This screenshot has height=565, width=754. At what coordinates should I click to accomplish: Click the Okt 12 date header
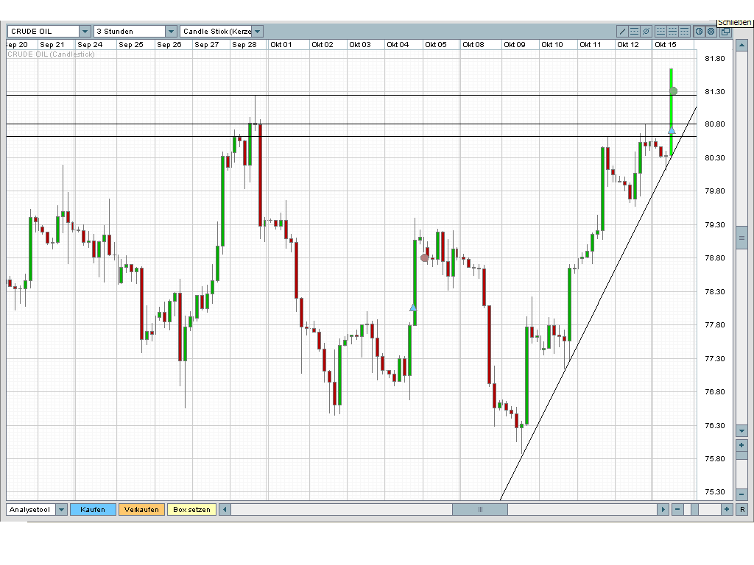click(x=628, y=45)
